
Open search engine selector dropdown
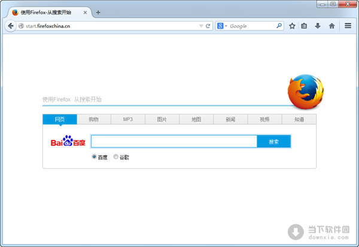(222, 26)
